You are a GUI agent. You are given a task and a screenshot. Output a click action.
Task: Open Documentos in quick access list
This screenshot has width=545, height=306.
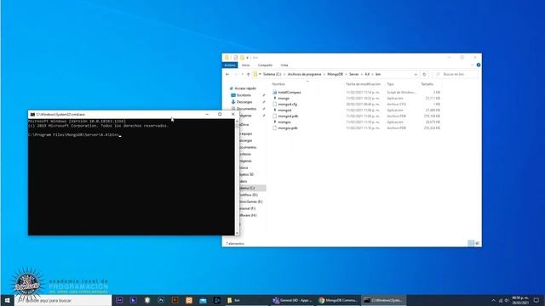pyautogui.click(x=246, y=109)
